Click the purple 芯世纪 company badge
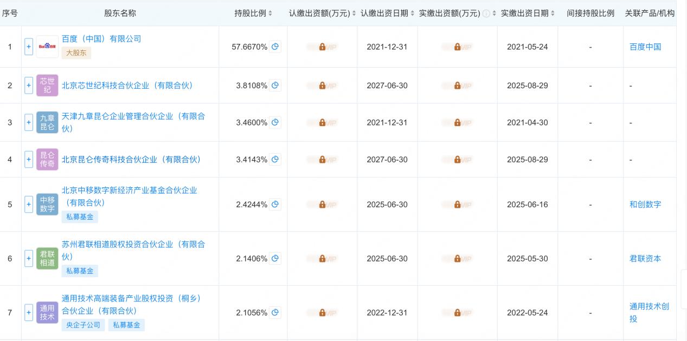 [47, 85]
